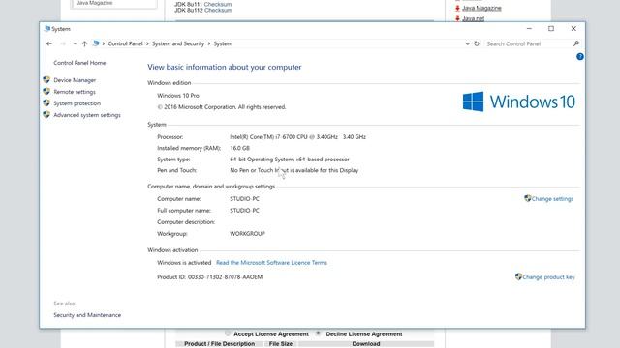620x348 pixels.
Task: Select the System breadcrumb item
Action: pyautogui.click(x=223, y=43)
